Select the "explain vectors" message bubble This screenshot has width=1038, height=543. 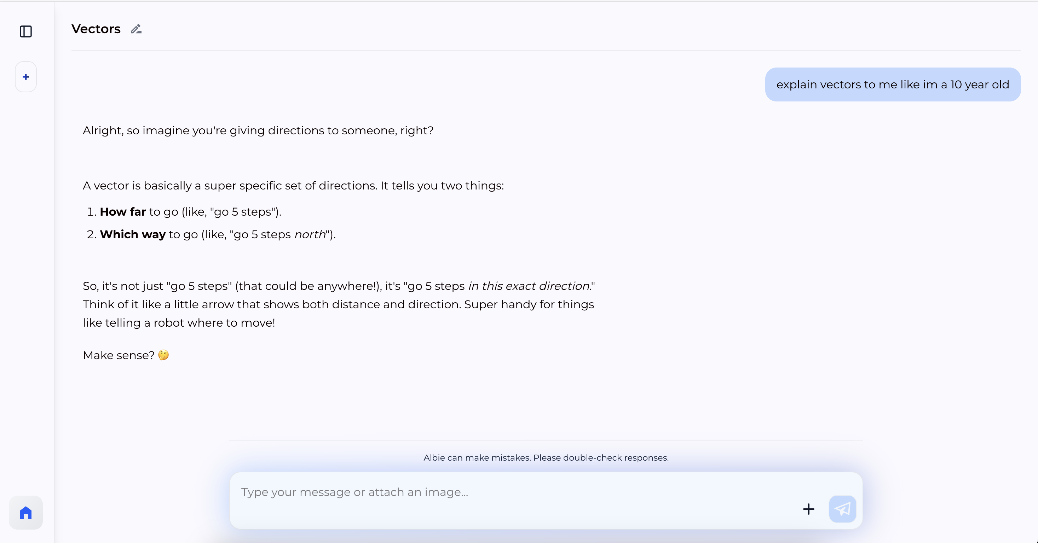tap(892, 84)
